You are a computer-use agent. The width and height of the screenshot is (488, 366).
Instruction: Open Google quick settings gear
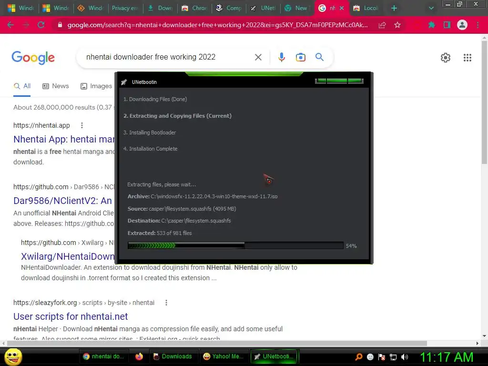click(446, 58)
